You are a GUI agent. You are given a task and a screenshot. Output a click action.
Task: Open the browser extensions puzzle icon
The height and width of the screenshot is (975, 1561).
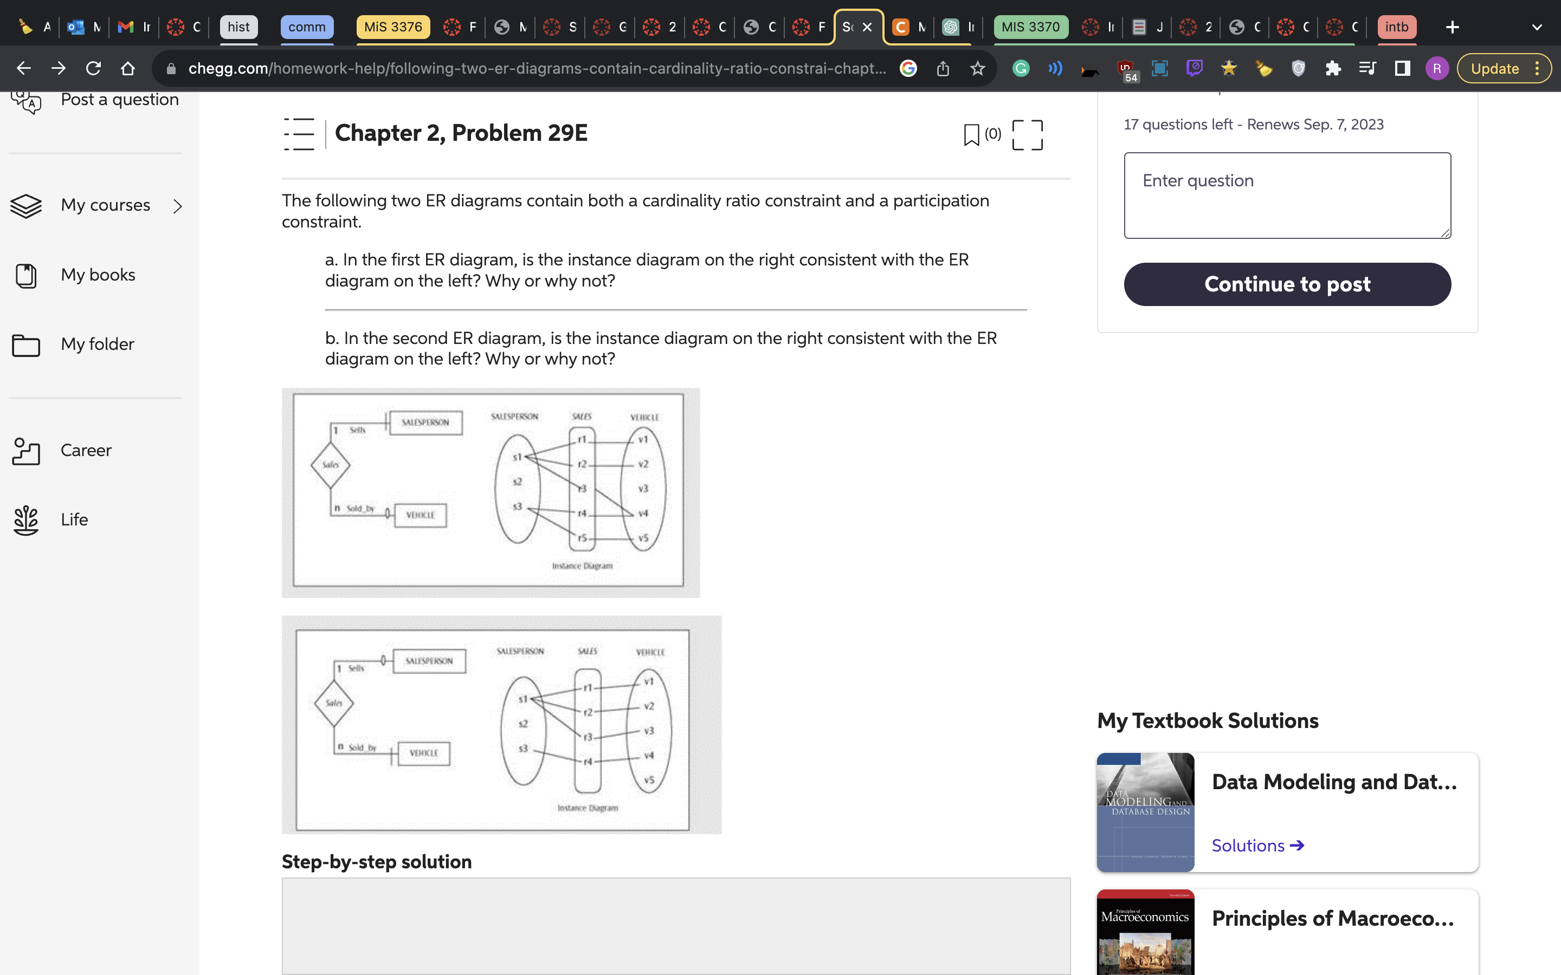[1333, 68]
